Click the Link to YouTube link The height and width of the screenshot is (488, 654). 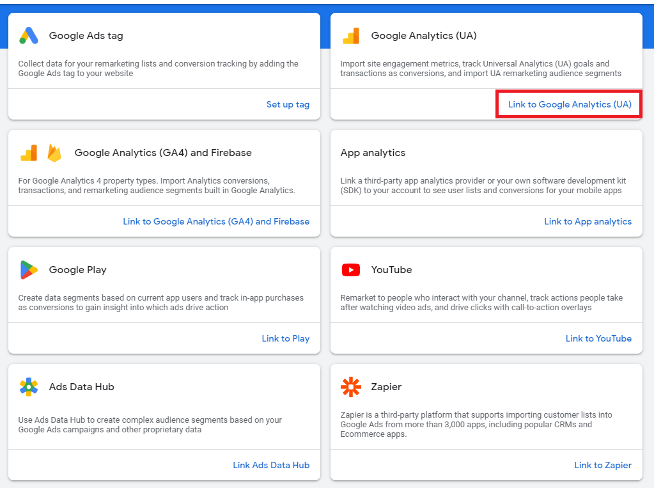pos(598,338)
